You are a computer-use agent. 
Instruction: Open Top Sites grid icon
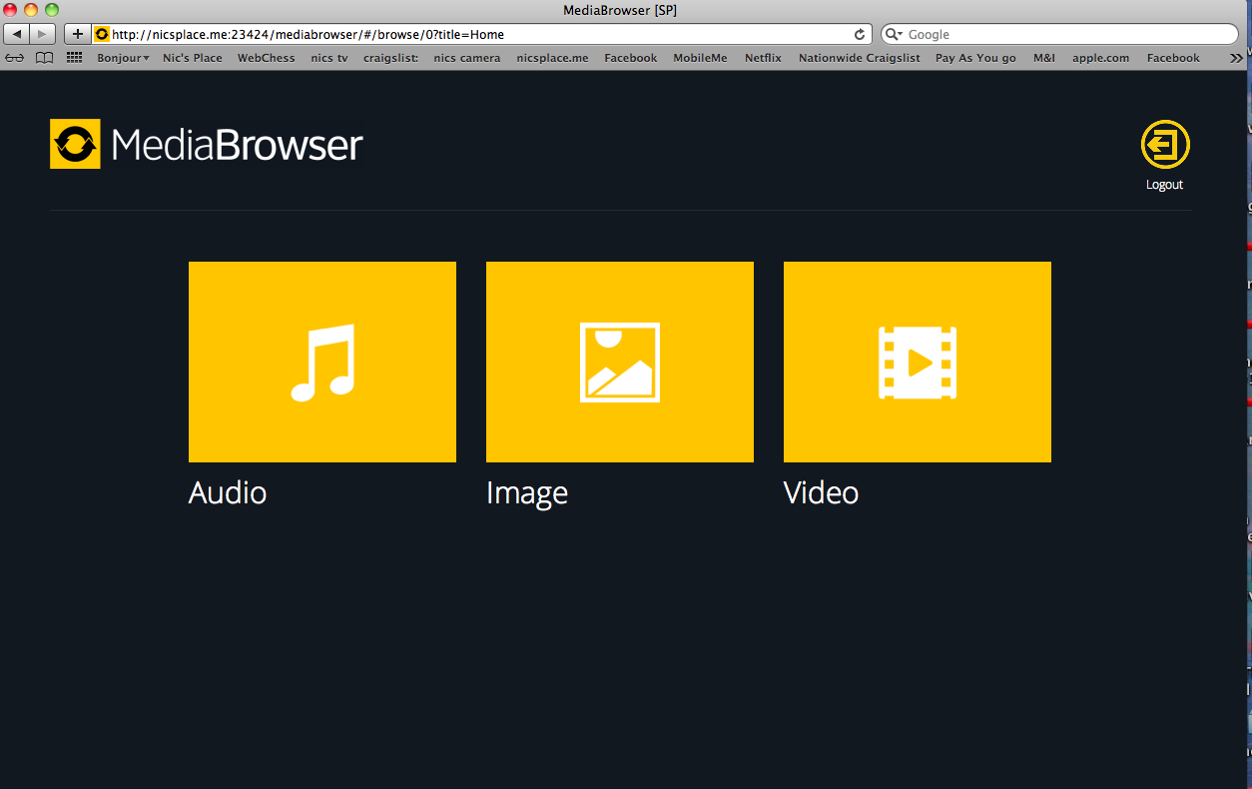pyautogui.click(x=74, y=58)
